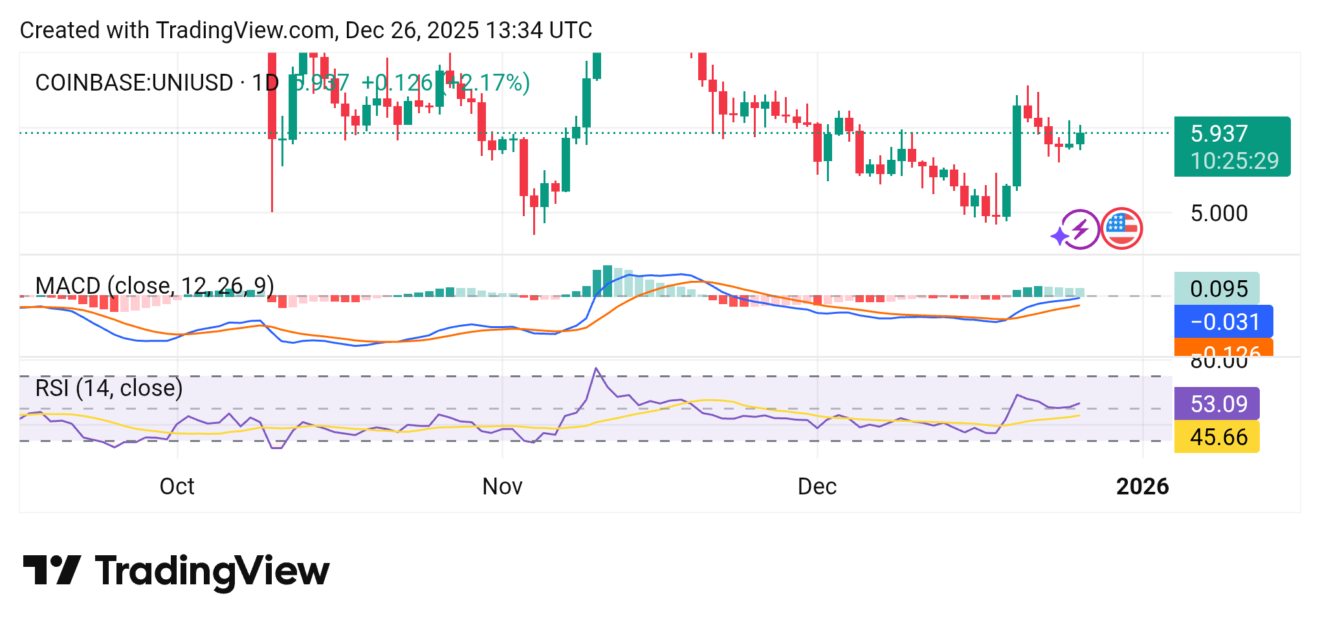
Task: Click the purple RSI value badge showing 53.09
Action: tap(1216, 404)
